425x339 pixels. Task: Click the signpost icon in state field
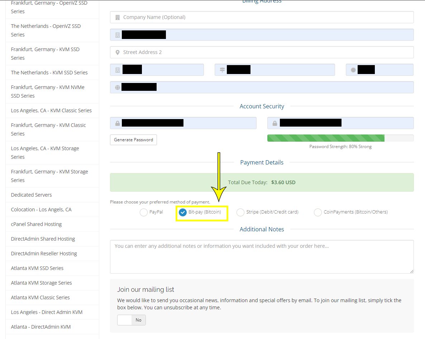tap(222, 70)
